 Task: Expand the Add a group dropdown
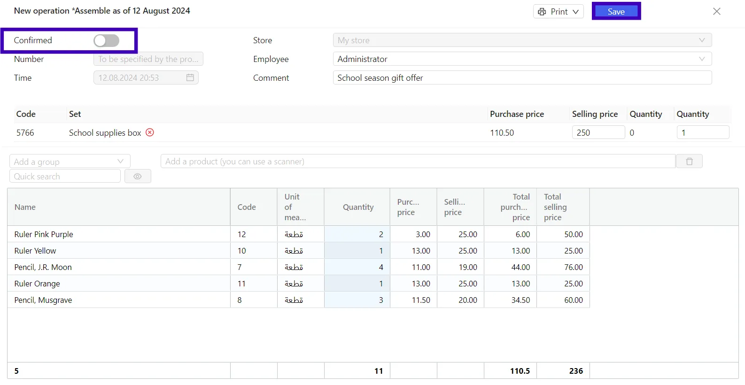(70, 162)
